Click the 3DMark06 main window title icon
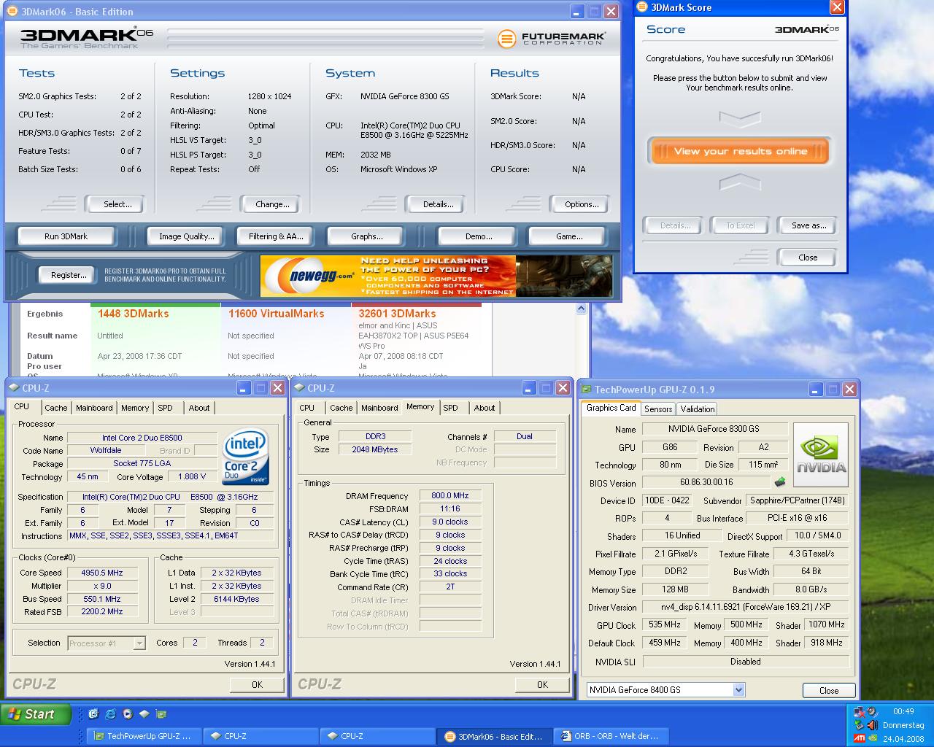Viewport: 934px width, 747px height. click(12, 11)
